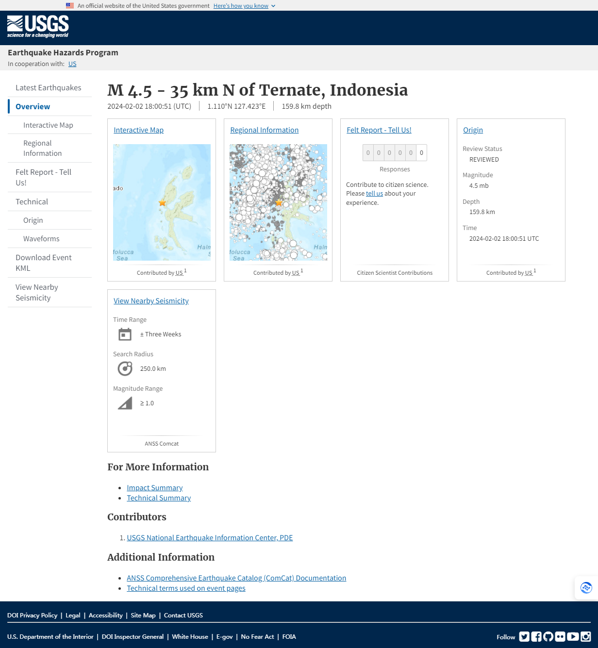Viewport: 598px width, 648px height.
Task: Open Regional Information seismicity map thumbnail
Action: (278, 202)
